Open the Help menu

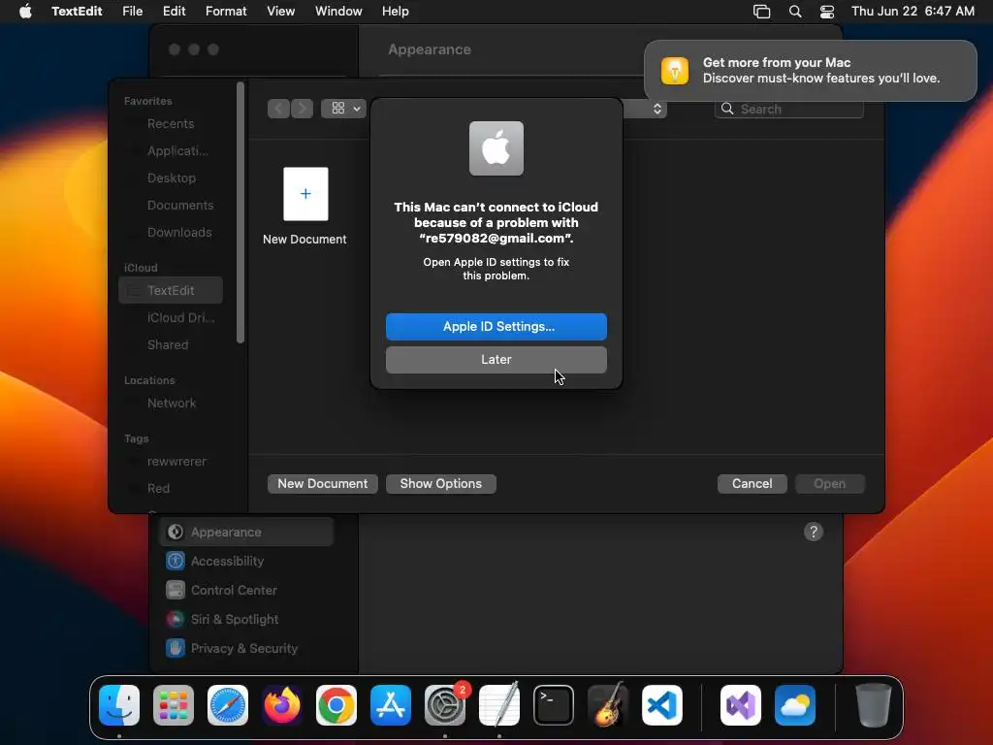click(396, 11)
